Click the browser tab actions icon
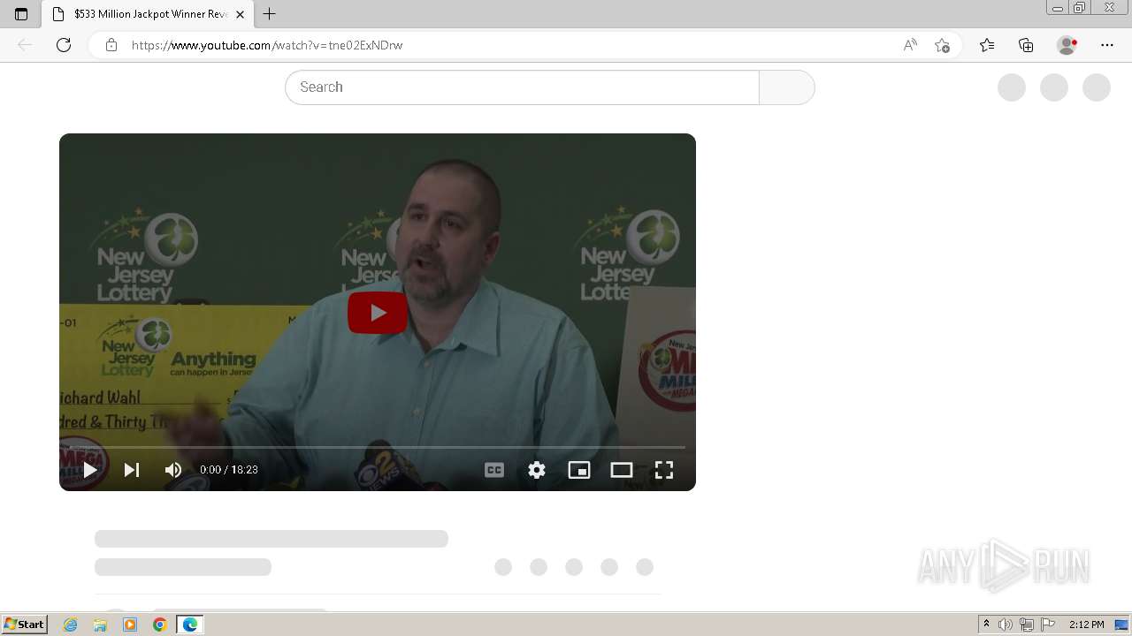This screenshot has width=1132, height=636. (21, 14)
